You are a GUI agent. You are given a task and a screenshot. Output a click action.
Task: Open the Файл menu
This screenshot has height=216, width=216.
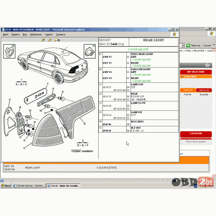[6, 35]
